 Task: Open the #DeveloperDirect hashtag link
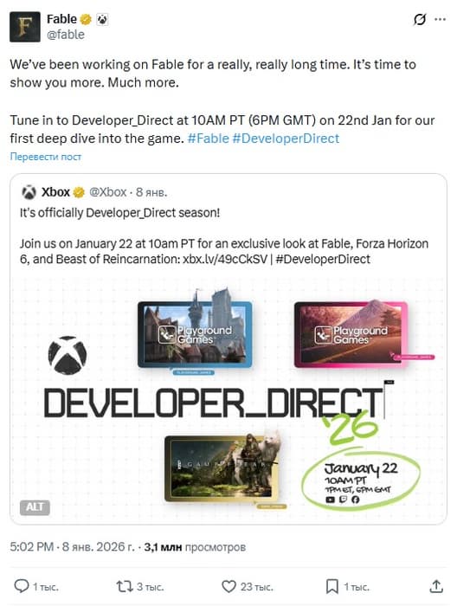(x=286, y=139)
